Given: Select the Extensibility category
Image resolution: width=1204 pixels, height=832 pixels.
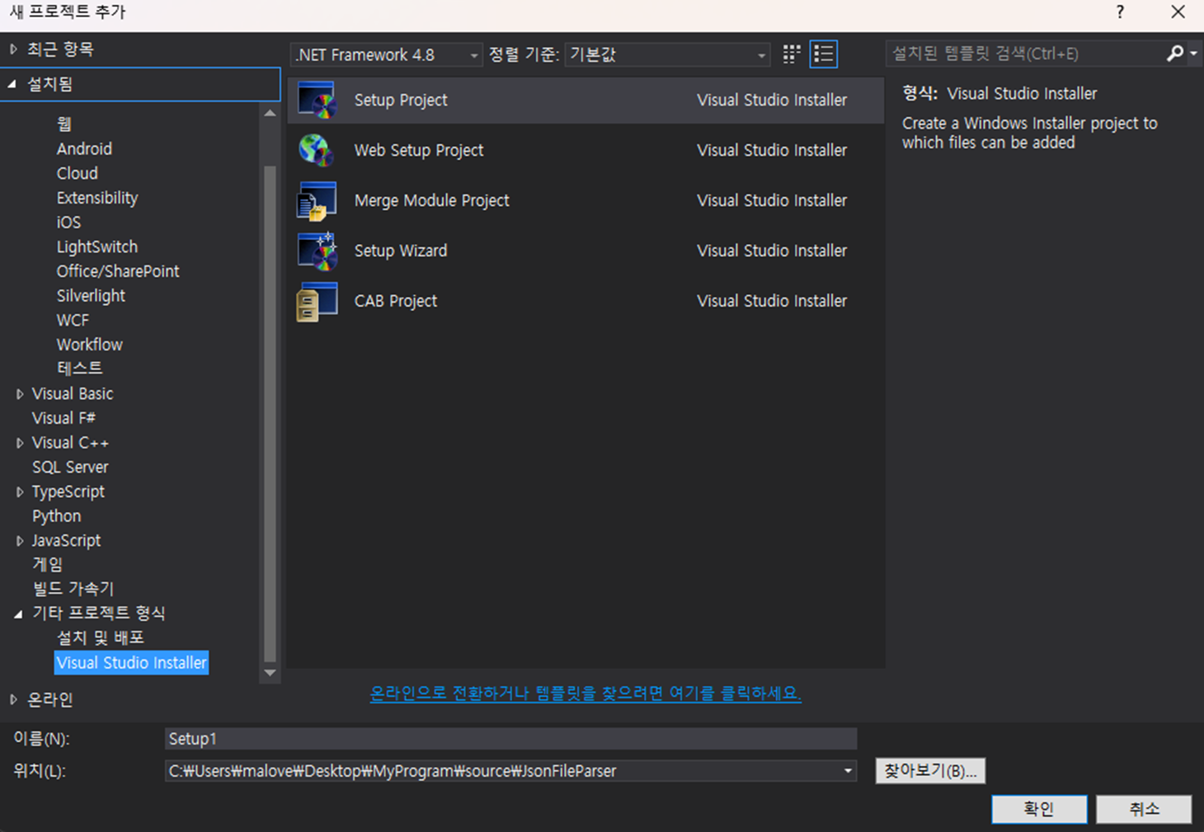Looking at the screenshot, I should (x=97, y=198).
